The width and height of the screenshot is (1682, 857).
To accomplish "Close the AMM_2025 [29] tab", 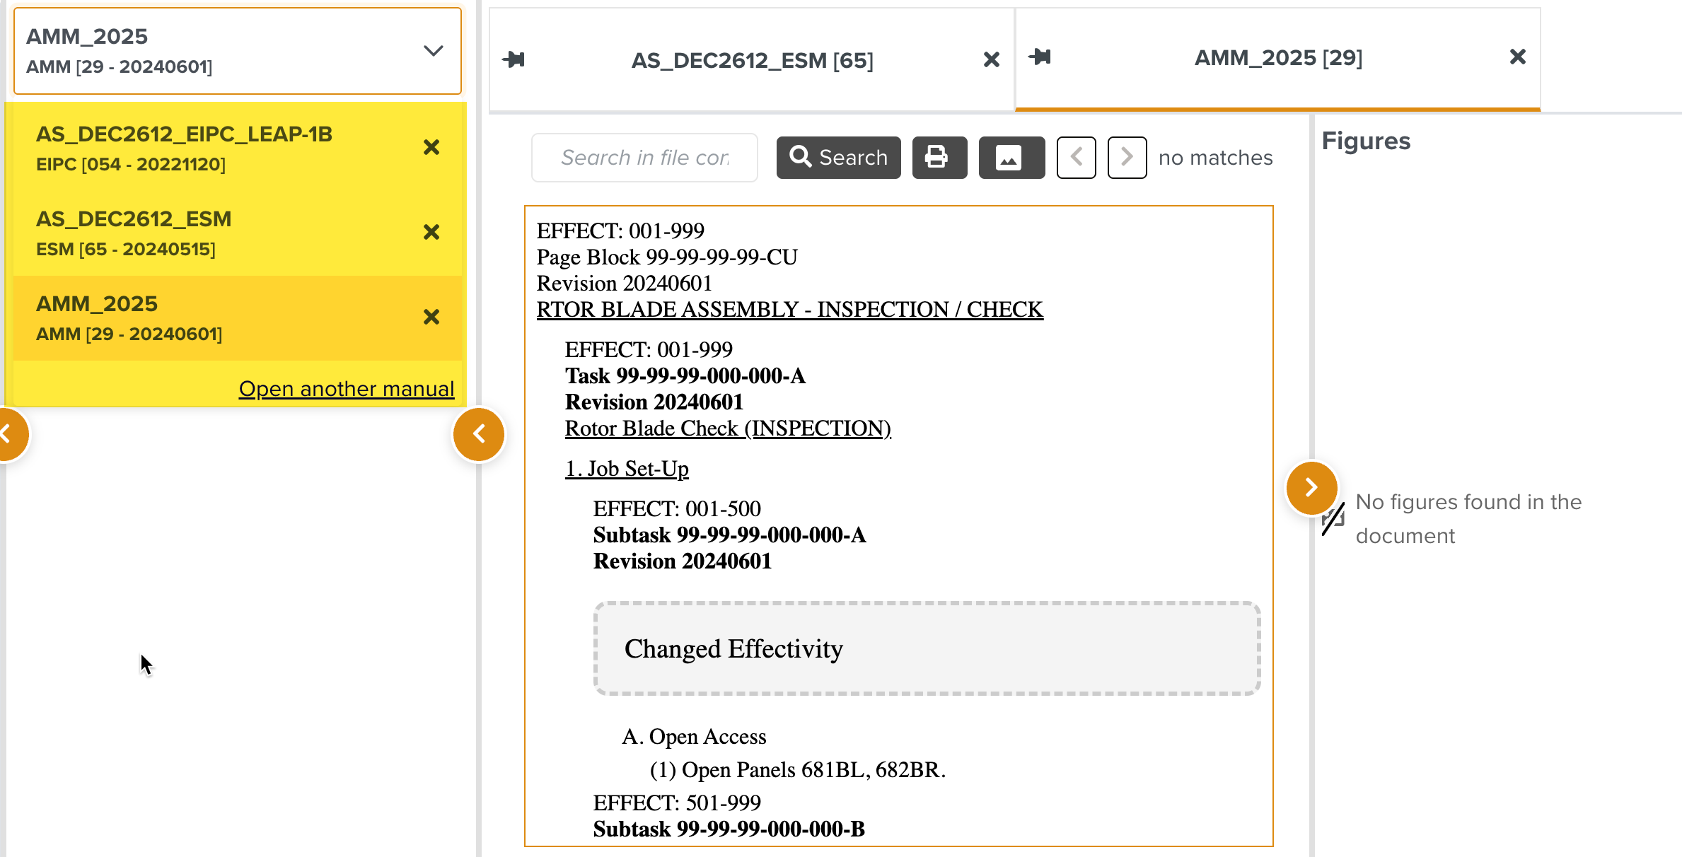I will click(x=1517, y=57).
